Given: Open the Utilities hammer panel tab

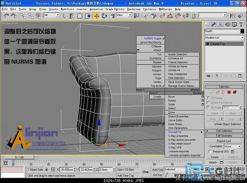Looking at the screenshot, I should point(241,24).
